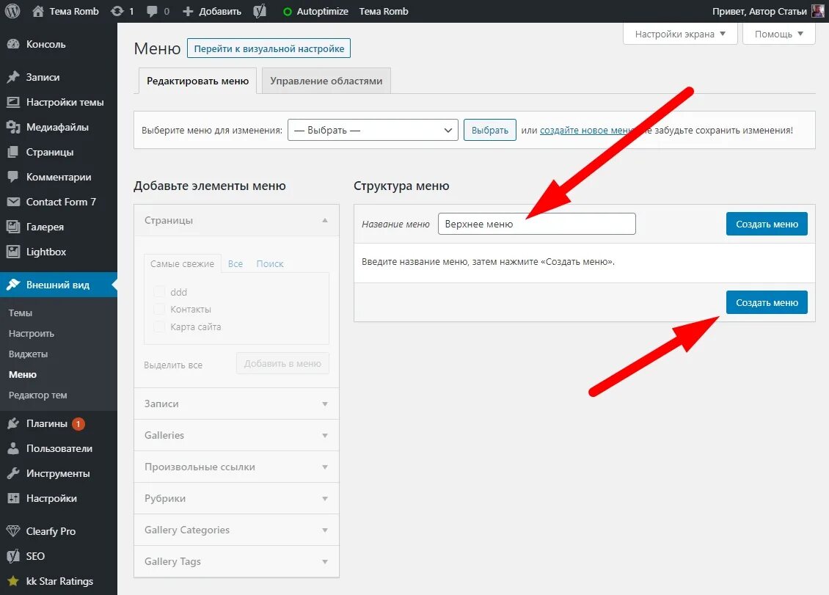Expand the Рубрики panel arrow
Image resolution: width=829 pixels, height=595 pixels.
pos(325,498)
